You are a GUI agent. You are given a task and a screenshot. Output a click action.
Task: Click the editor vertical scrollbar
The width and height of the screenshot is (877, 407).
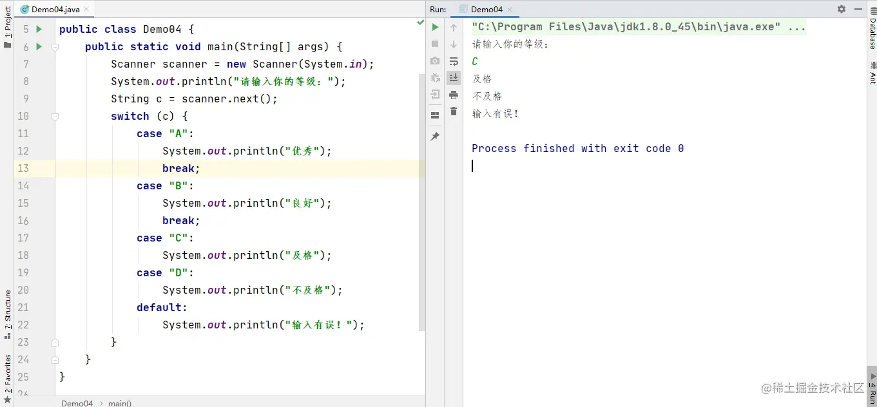click(x=422, y=202)
